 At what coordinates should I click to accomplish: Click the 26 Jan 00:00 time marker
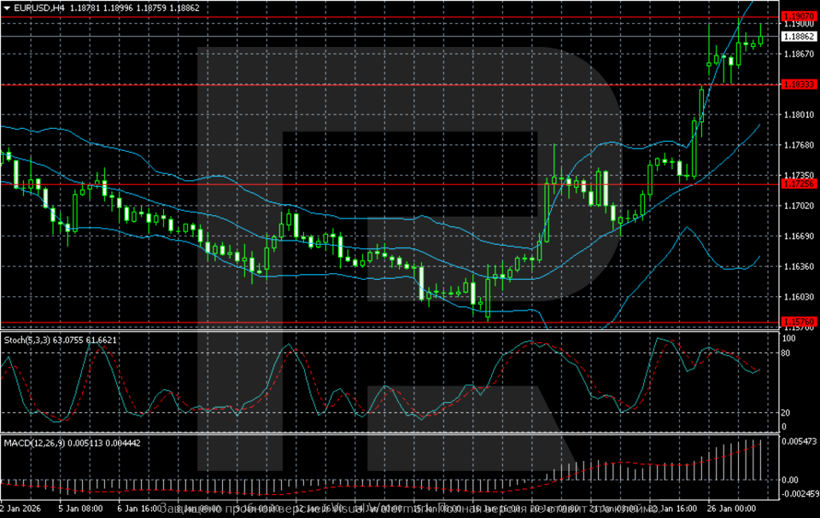click(x=733, y=506)
